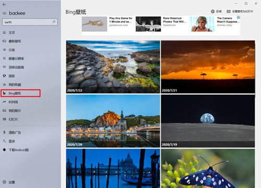Click the set-as-slideshow button at top right

click(240, 11)
